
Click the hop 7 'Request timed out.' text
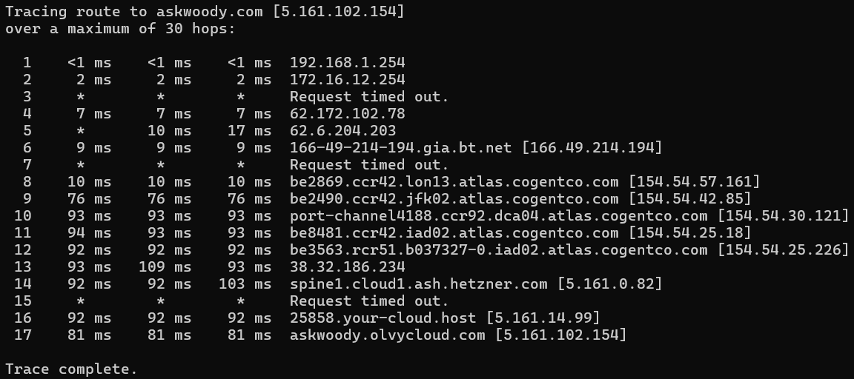(369, 165)
